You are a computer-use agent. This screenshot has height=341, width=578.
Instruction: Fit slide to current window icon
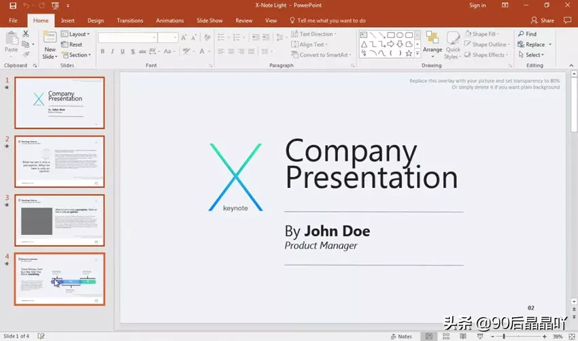[572, 336]
